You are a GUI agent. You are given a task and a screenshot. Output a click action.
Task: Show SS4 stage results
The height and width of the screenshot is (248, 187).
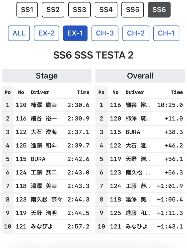106,10
